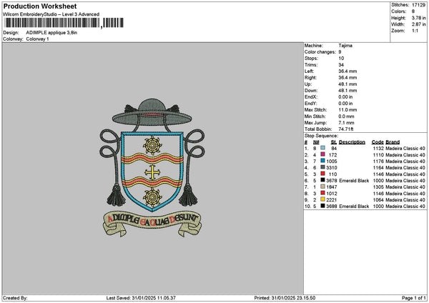
Task: Click the Brand column header
Action: pyautogui.click(x=393, y=142)
